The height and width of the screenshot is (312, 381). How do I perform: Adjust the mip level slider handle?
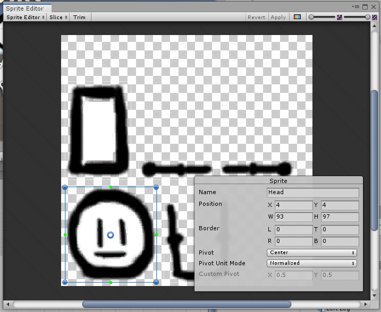(368, 17)
